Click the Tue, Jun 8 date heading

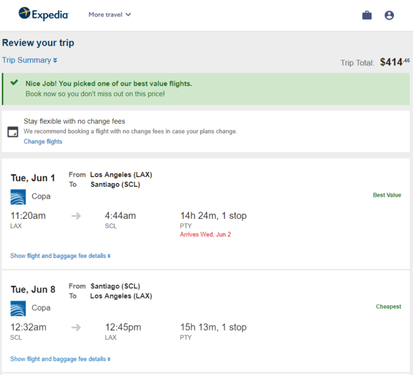coord(33,289)
